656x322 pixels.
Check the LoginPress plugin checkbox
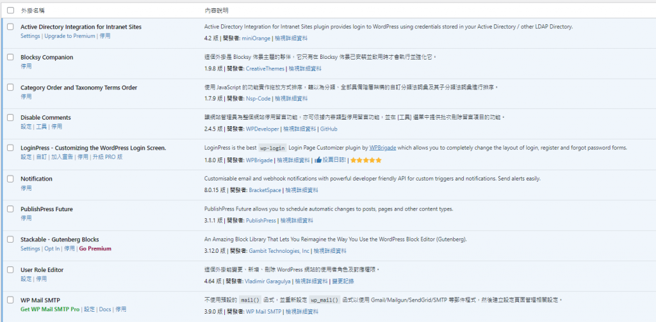[10, 148]
